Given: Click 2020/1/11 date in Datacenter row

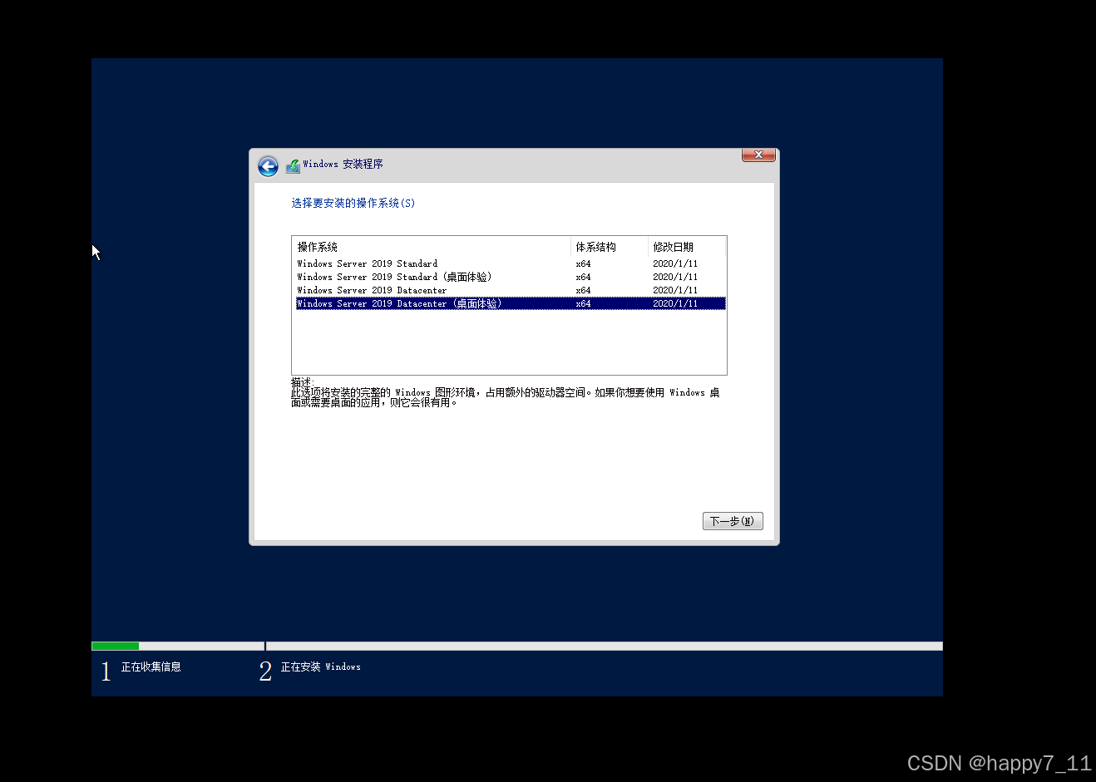Looking at the screenshot, I should click(675, 290).
